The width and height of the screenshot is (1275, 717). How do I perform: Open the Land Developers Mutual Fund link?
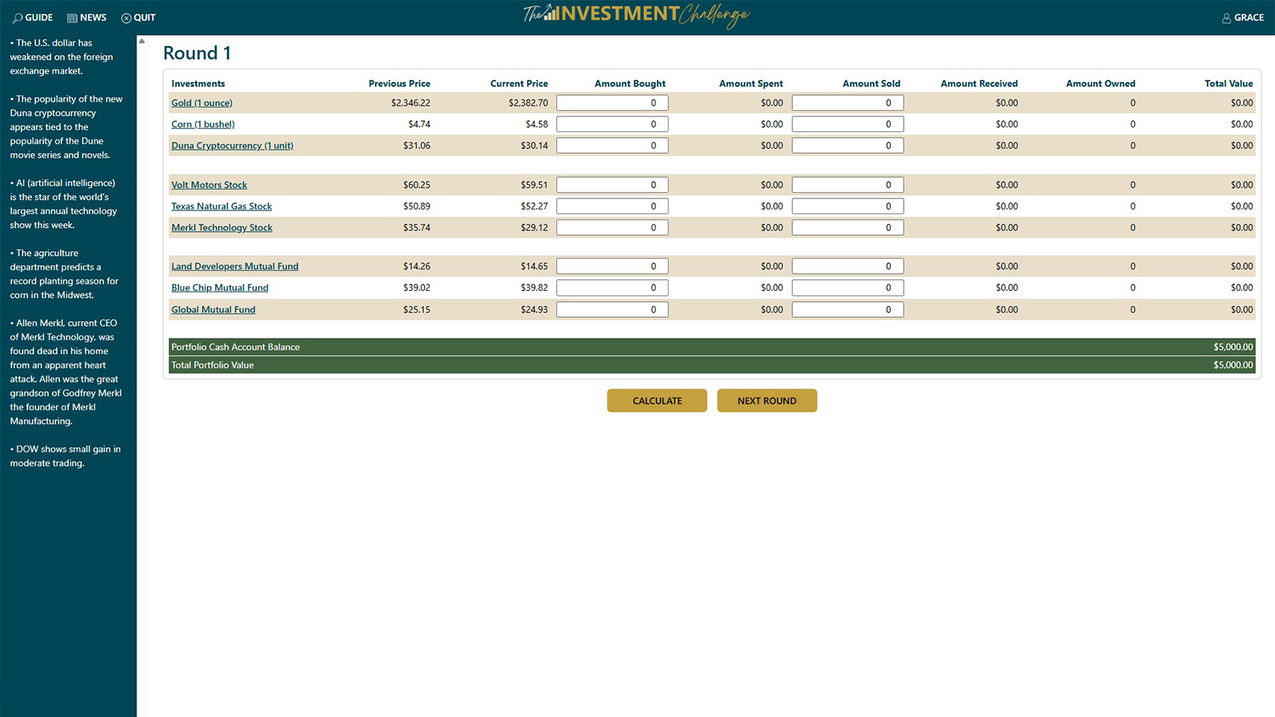click(234, 267)
